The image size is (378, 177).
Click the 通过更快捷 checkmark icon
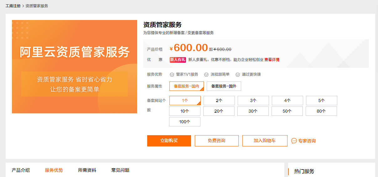(x=238, y=75)
